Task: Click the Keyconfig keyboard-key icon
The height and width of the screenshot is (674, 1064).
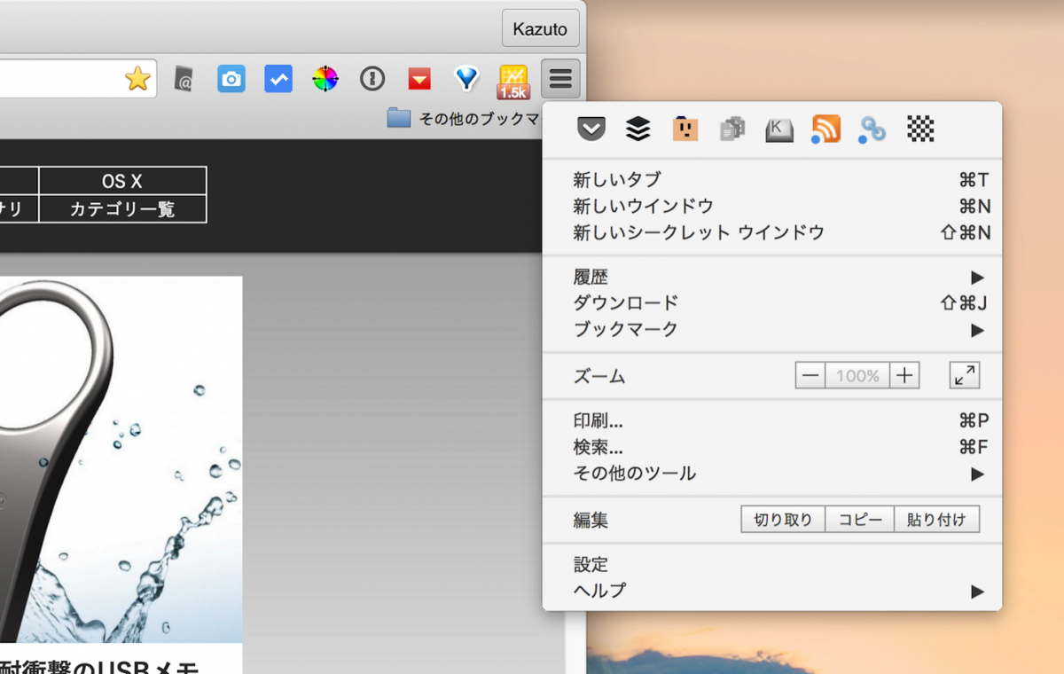Action: (x=778, y=129)
